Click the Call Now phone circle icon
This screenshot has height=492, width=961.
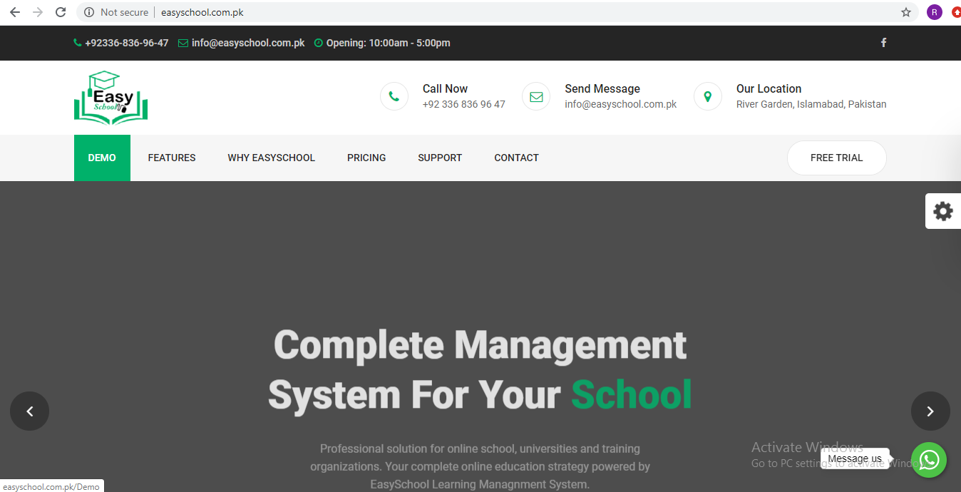click(394, 96)
